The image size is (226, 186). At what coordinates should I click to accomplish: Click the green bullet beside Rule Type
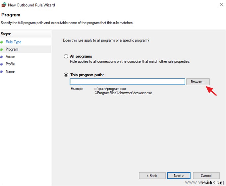pyautogui.click(x=2, y=42)
